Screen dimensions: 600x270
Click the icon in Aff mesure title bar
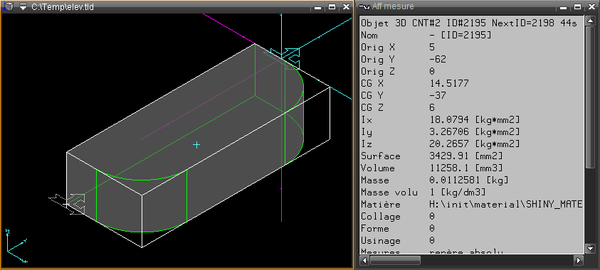[x=365, y=6]
